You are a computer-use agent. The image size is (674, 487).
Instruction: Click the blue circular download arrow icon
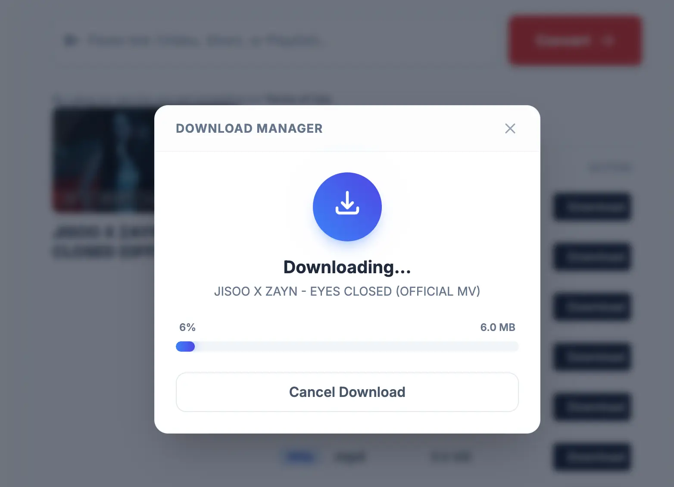coord(347,207)
